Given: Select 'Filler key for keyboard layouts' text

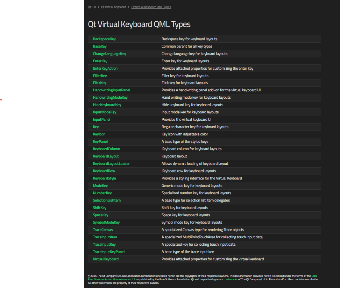Looking at the screenshot, I should [x=185, y=76].
